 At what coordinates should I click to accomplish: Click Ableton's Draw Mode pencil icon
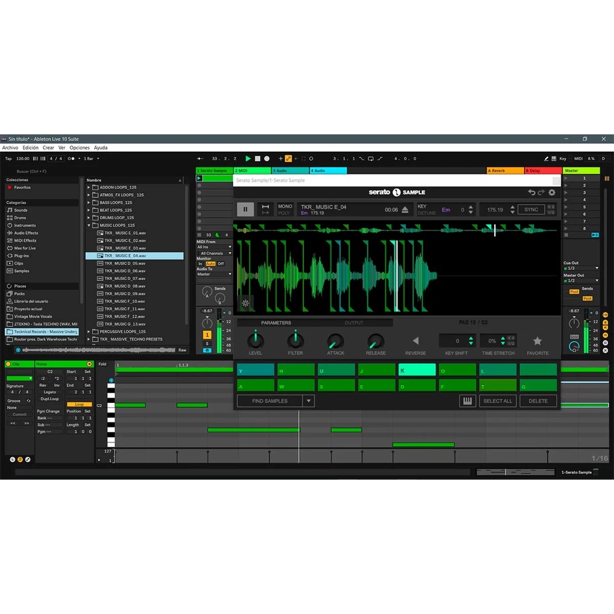tap(546, 158)
